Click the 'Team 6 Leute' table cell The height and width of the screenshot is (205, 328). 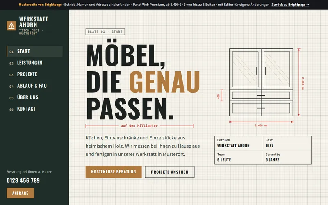[x=239, y=157]
